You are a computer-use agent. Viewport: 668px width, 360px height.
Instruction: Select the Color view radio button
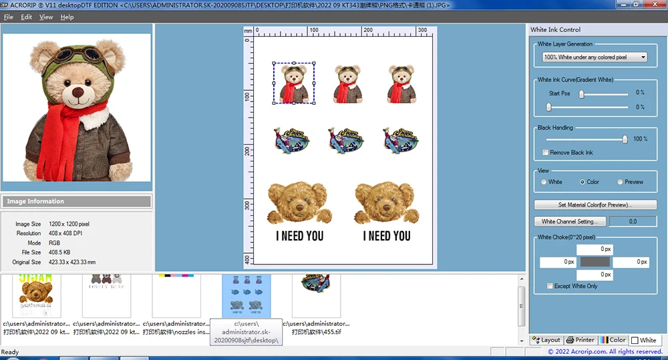coord(582,182)
